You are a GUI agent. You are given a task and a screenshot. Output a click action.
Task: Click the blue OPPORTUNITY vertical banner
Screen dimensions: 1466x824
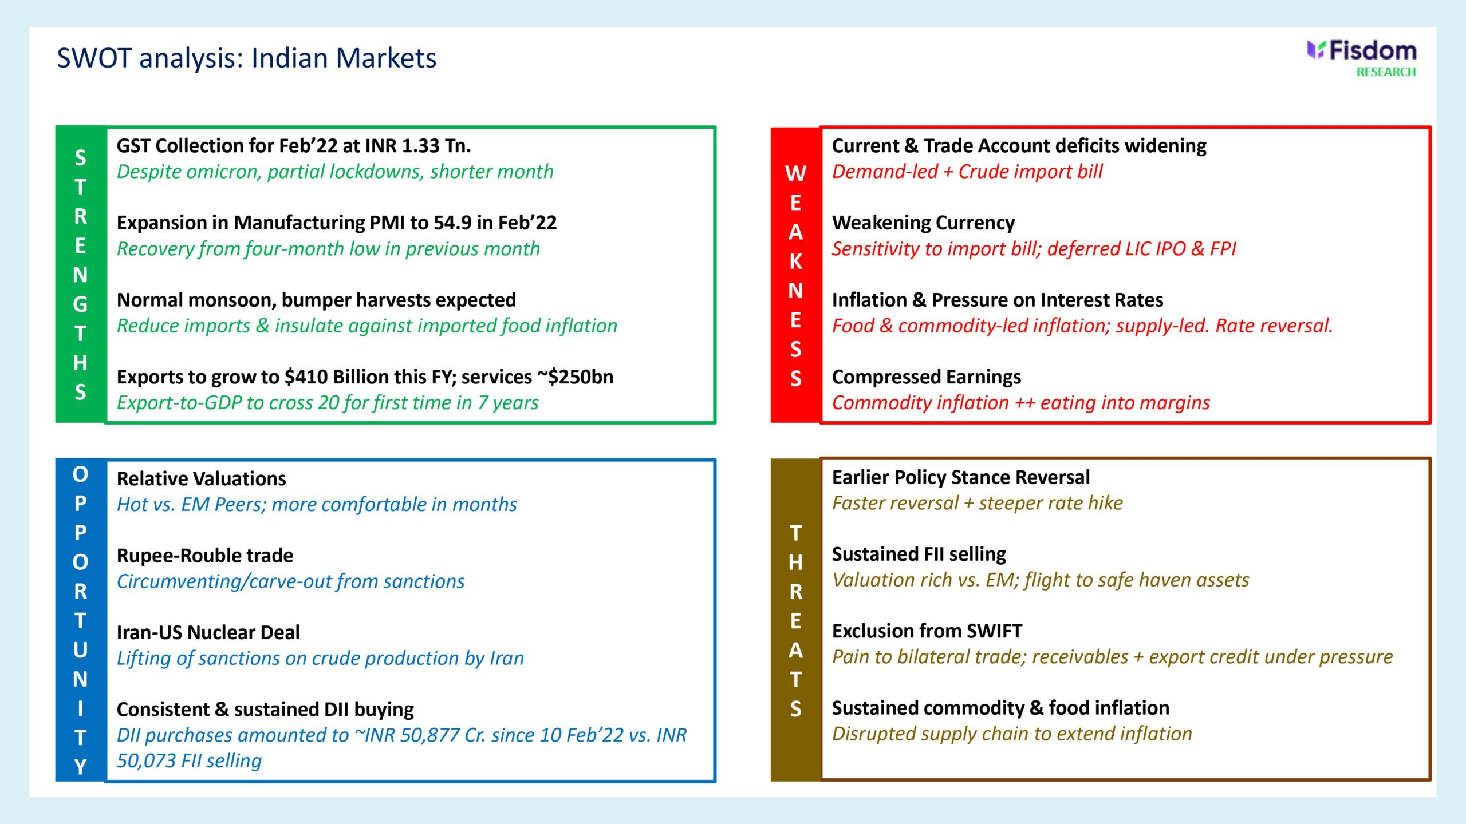coord(81,620)
